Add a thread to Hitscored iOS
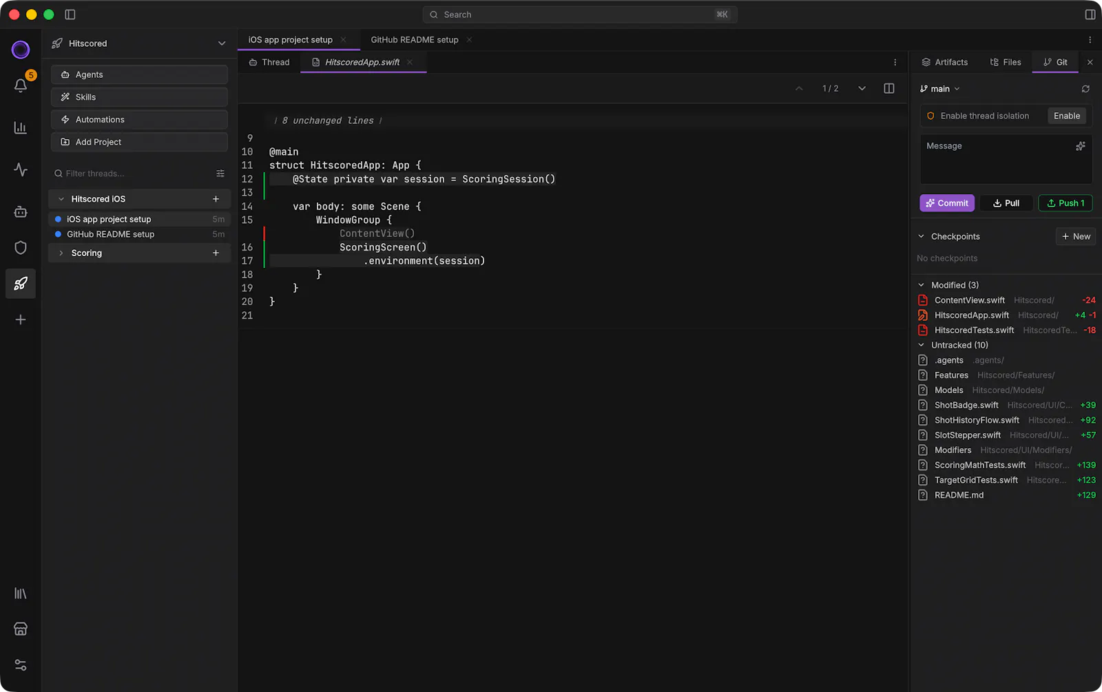This screenshot has height=692, width=1102. [x=216, y=199]
